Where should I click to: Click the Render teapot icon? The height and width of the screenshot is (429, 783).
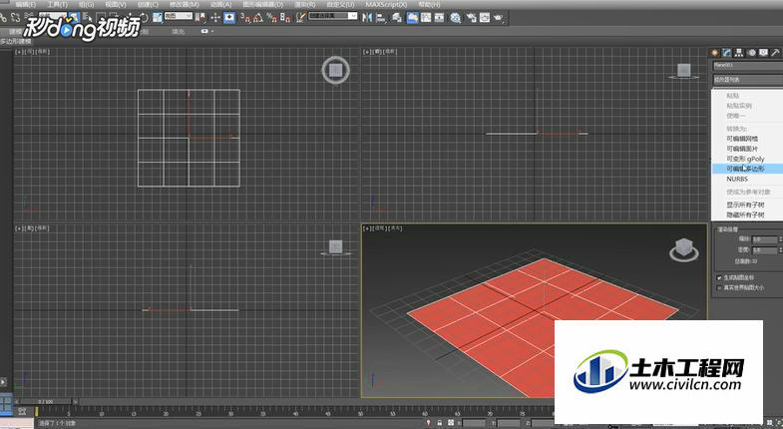click(x=498, y=18)
